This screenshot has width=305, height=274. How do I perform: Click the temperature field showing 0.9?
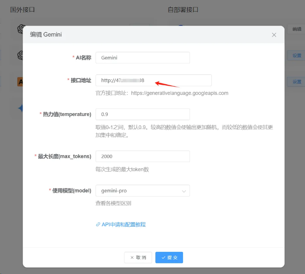click(x=143, y=114)
